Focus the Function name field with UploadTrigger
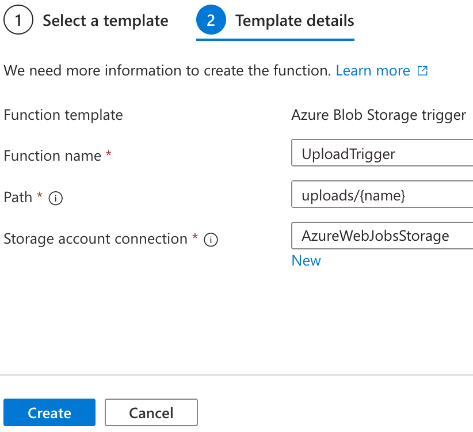473x432 pixels. point(382,154)
